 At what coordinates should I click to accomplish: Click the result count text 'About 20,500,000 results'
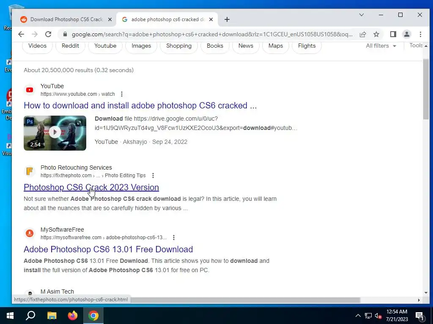click(x=78, y=70)
